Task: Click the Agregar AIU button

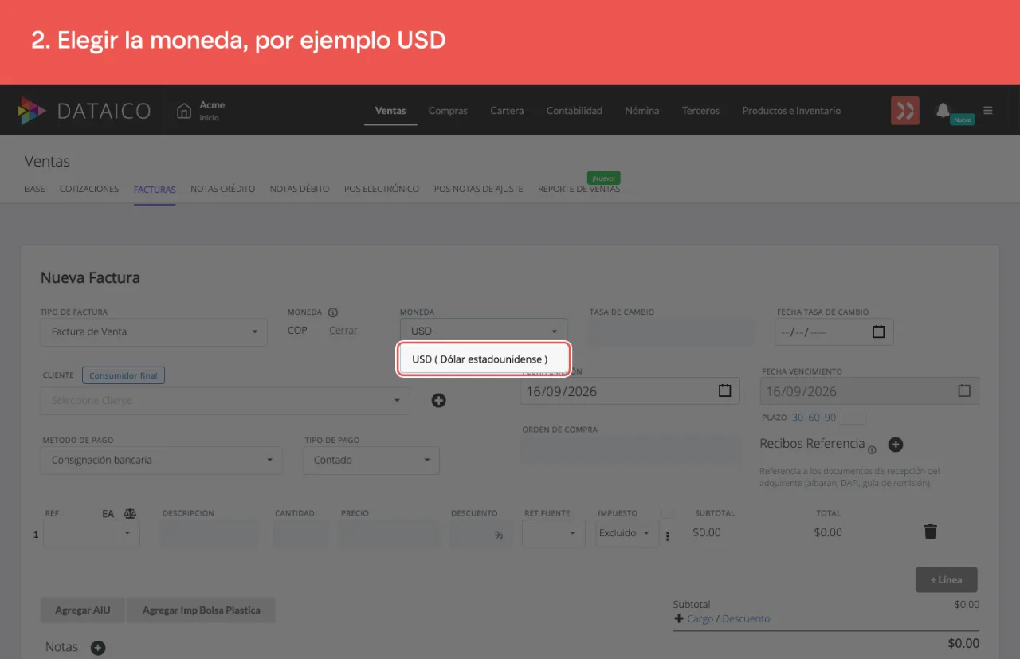Action: [83, 610]
